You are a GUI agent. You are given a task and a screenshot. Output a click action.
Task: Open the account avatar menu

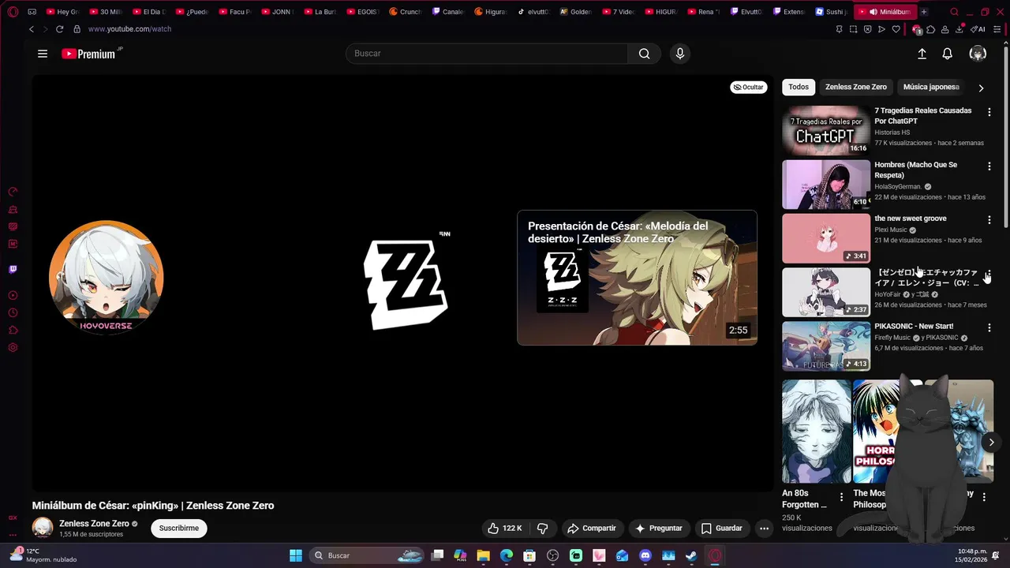pos(978,54)
